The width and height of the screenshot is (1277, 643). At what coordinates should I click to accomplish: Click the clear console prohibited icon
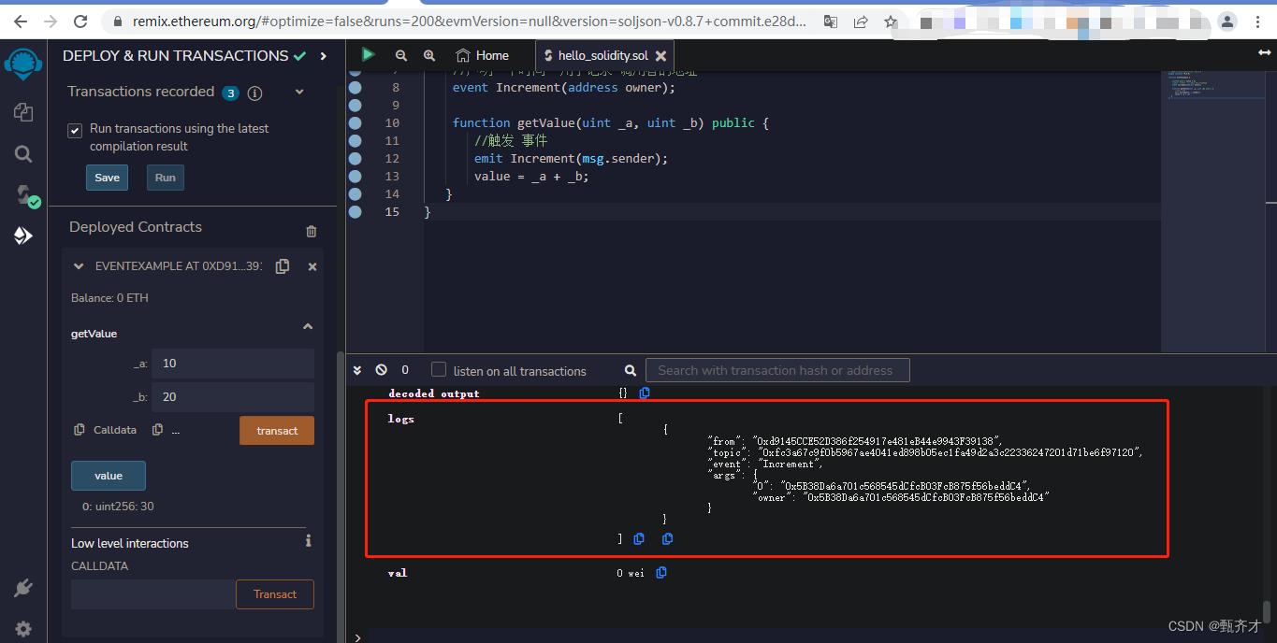381,370
